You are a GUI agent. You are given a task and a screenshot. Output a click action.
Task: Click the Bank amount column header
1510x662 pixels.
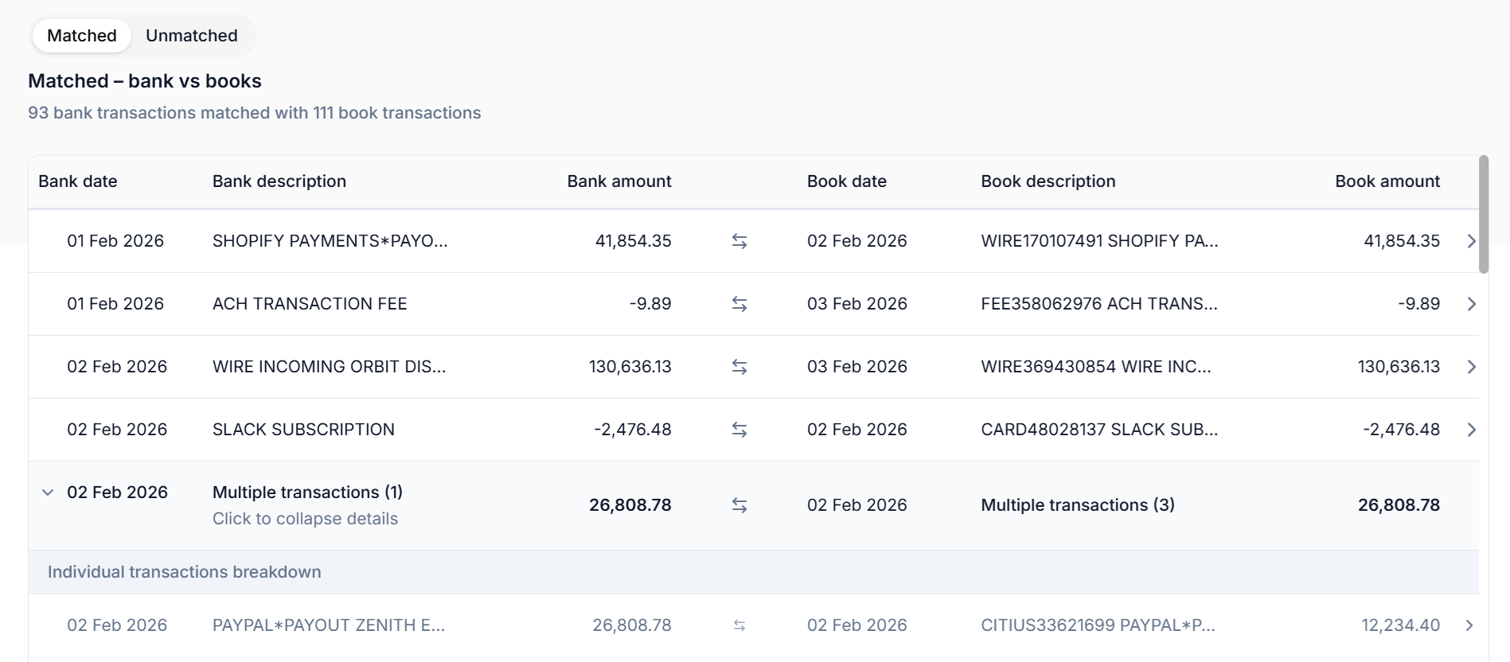[618, 181]
